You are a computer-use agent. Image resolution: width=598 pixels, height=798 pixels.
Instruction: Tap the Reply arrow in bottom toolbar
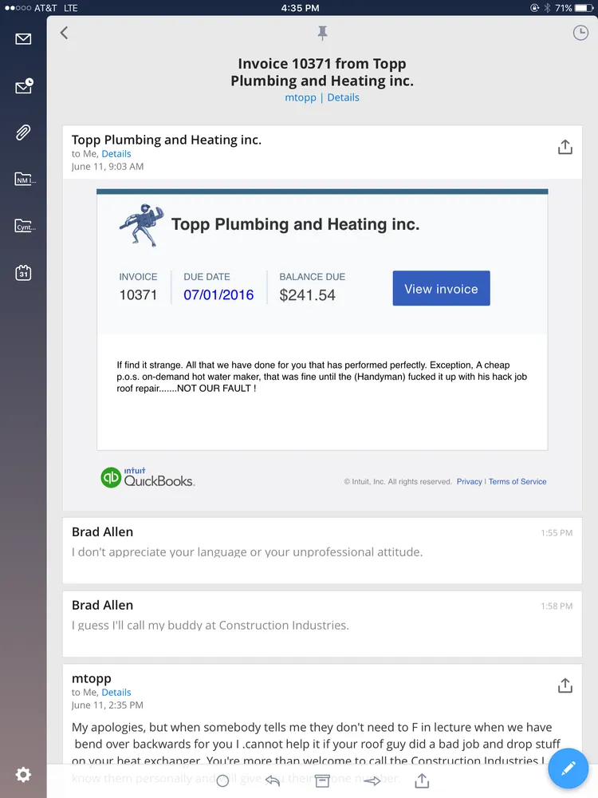click(x=273, y=782)
